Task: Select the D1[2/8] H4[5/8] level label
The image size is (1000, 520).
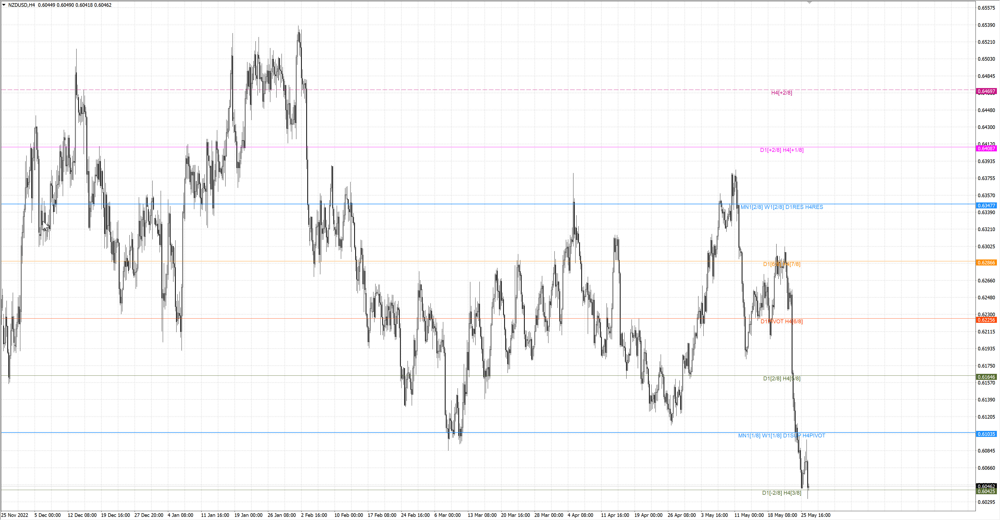Action: point(782,379)
